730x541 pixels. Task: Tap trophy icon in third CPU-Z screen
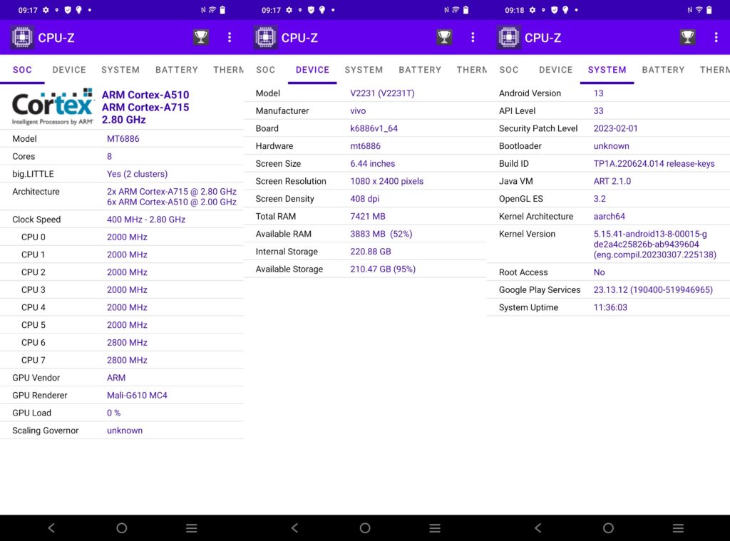pyautogui.click(x=688, y=37)
